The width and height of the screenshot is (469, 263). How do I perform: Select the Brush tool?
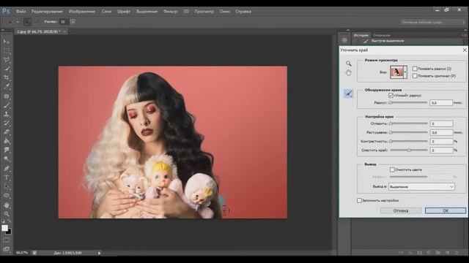[x=7, y=105]
